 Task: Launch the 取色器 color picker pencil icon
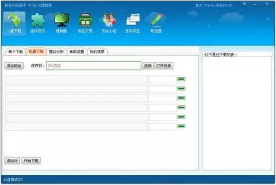(x=156, y=20)
